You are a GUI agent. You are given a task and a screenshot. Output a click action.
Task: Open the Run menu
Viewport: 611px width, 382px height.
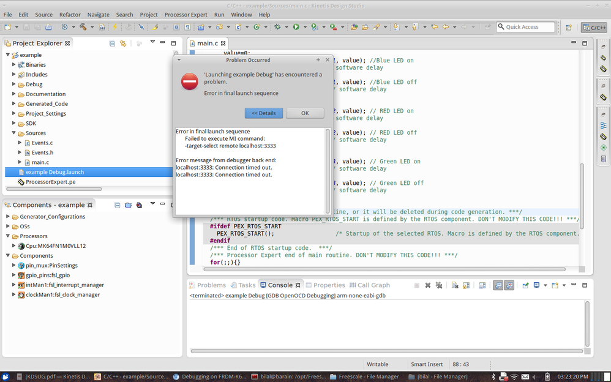(x=219, y=15)
